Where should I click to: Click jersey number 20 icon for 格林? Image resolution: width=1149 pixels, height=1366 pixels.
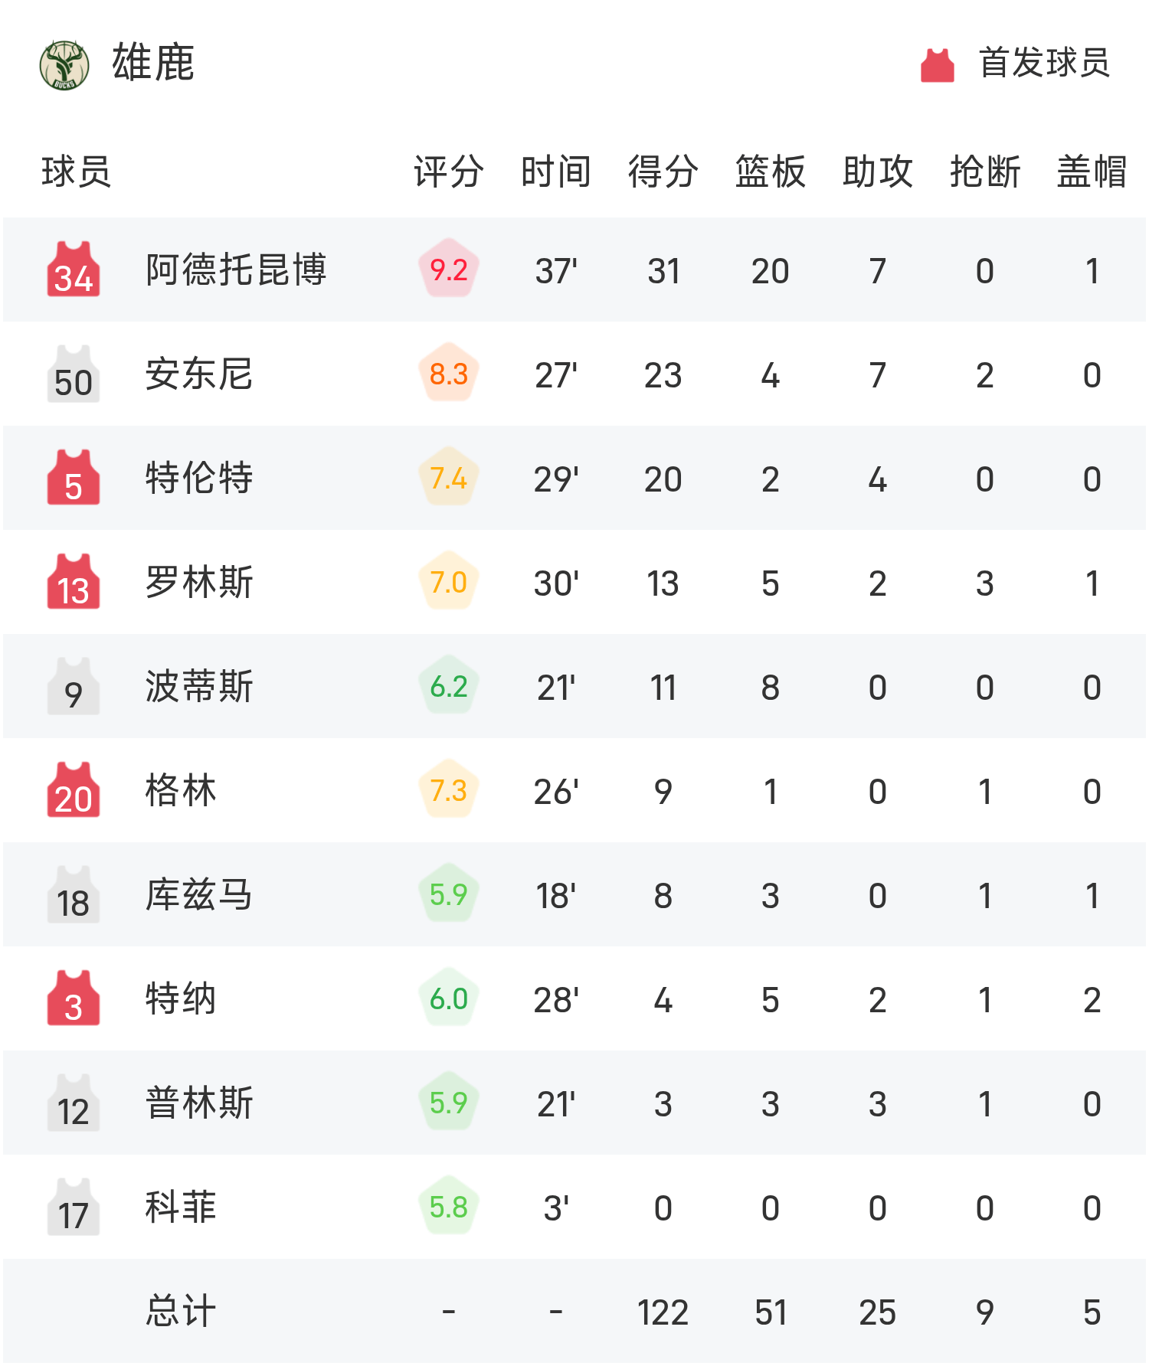pos(74,790)
